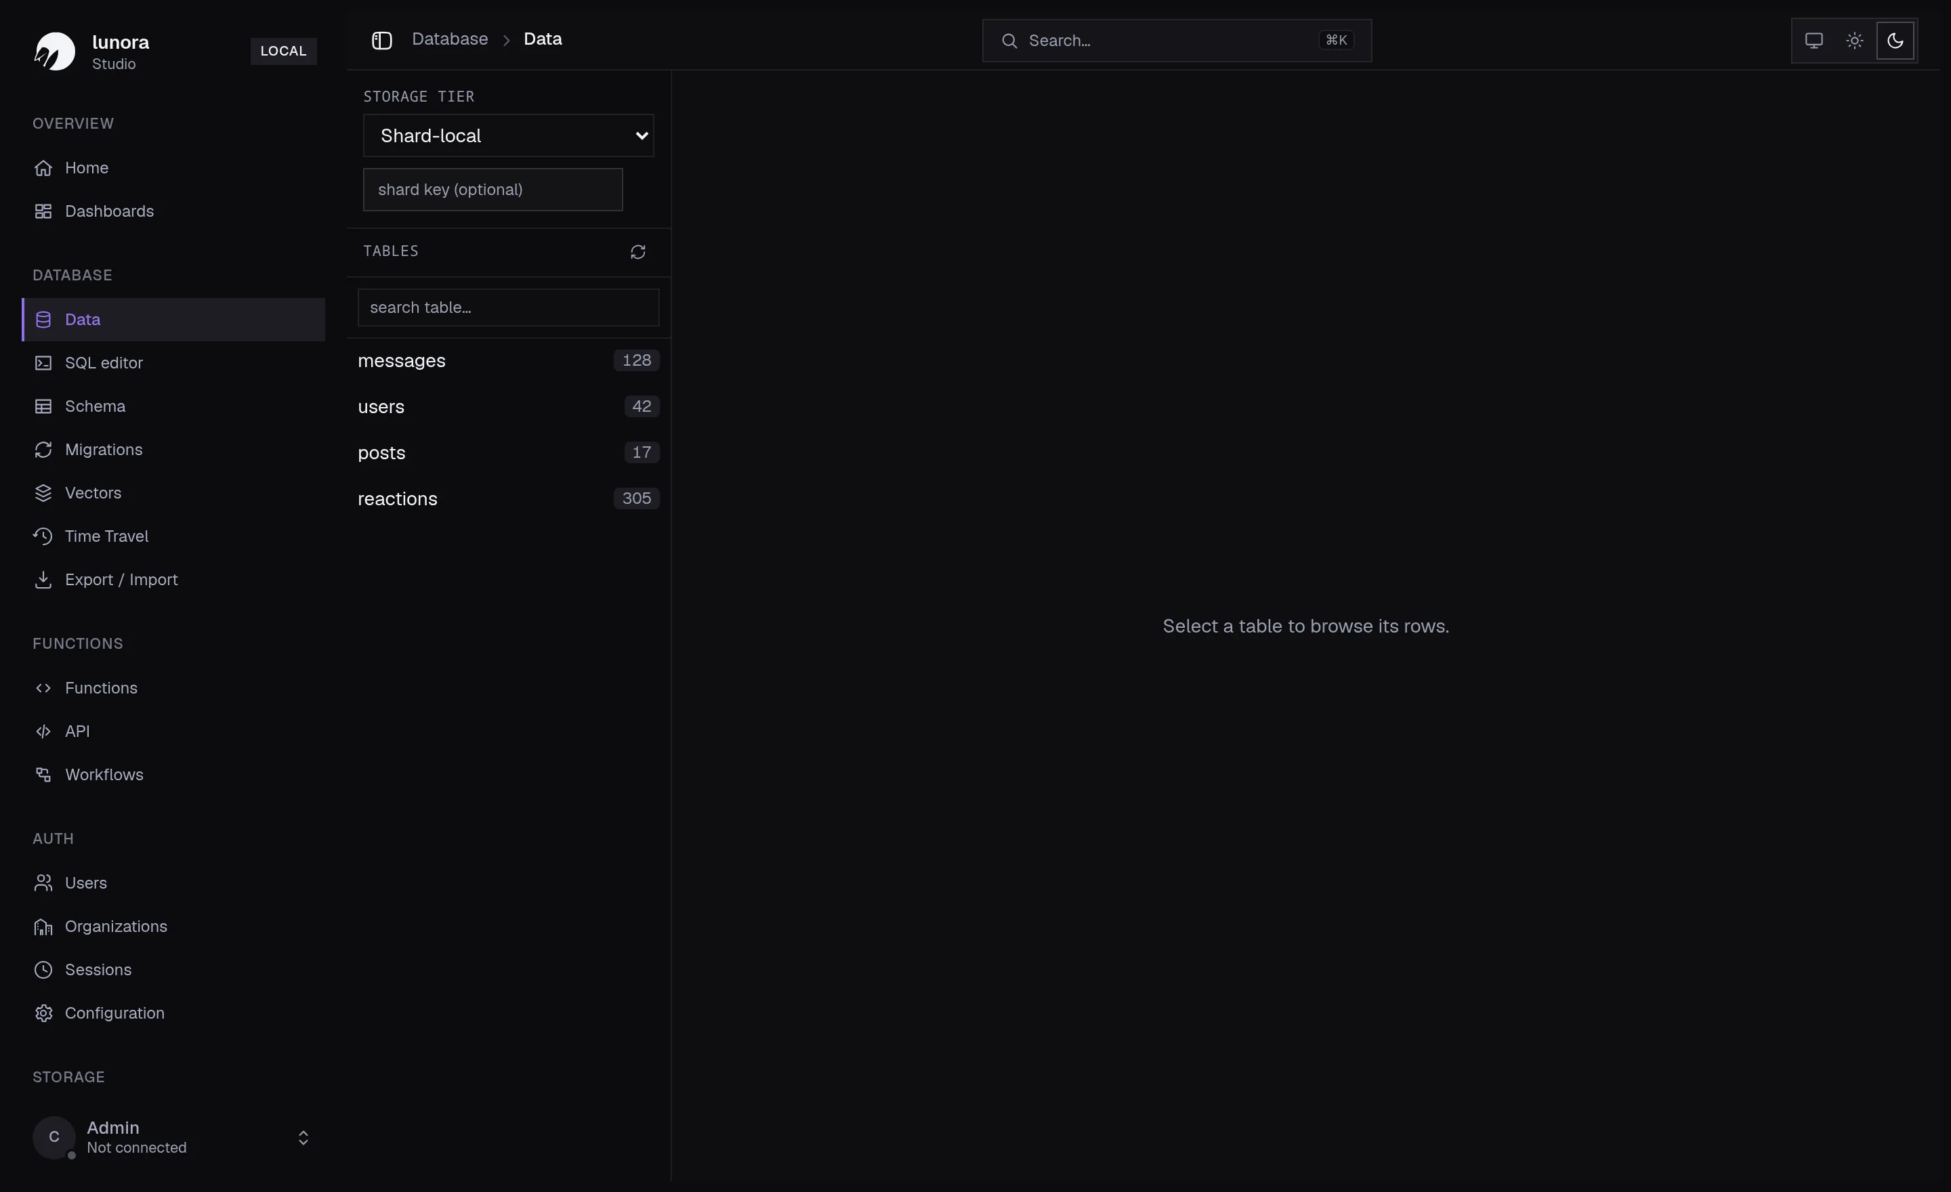Click the Export / Import download icon

tap(43, 580)
